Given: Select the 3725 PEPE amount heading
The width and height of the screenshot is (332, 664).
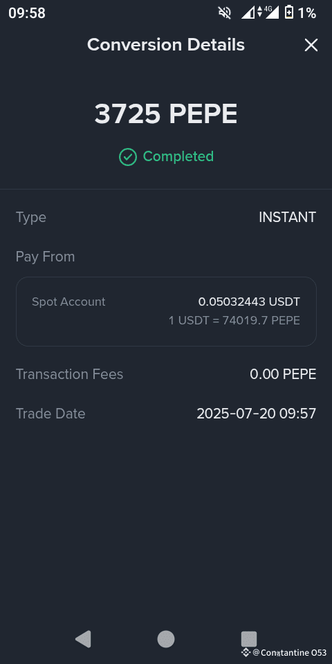Looking at the screenshot, I should click(166, 114).
